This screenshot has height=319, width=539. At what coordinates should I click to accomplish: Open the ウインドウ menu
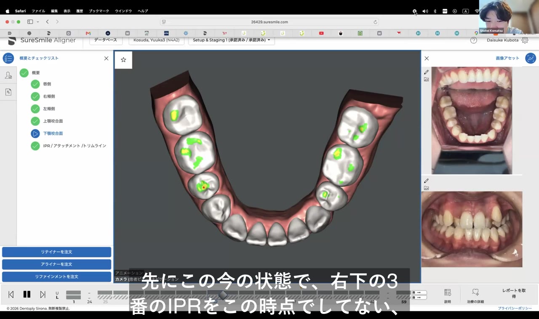[x=123, y=11]
